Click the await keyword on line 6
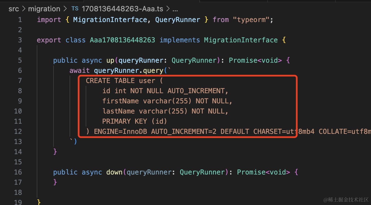The height and width of the screenshot is (205, 371). pyautogui.click(x=79, y=71)
